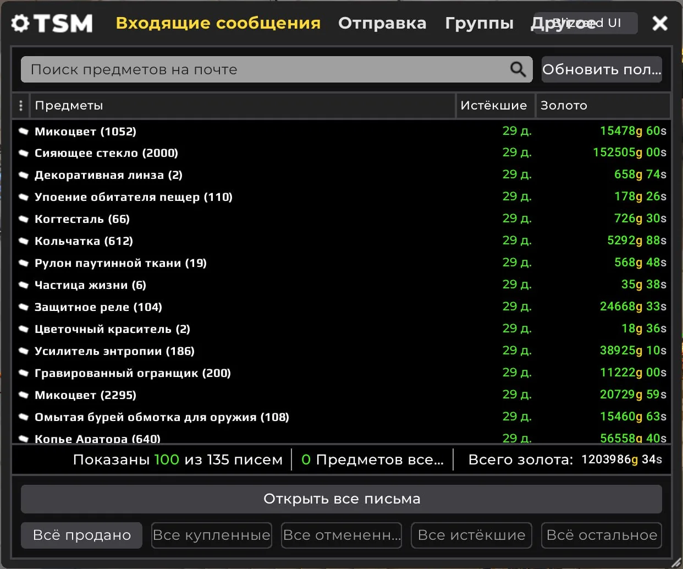Select the Цветочный краситель (2) row
The width and height of the screenshot is (683, 569).
click(341, 329)
